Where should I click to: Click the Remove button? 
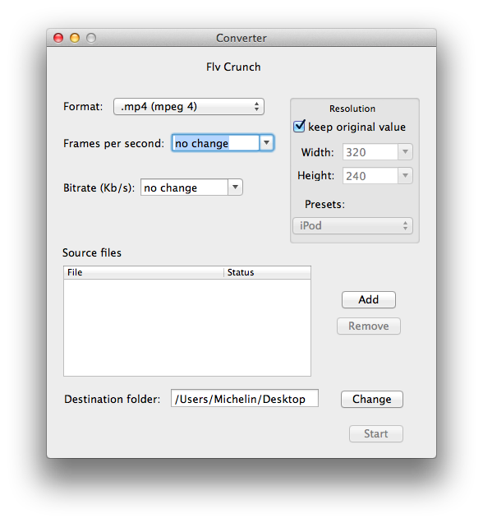click(x=369, y=326)
